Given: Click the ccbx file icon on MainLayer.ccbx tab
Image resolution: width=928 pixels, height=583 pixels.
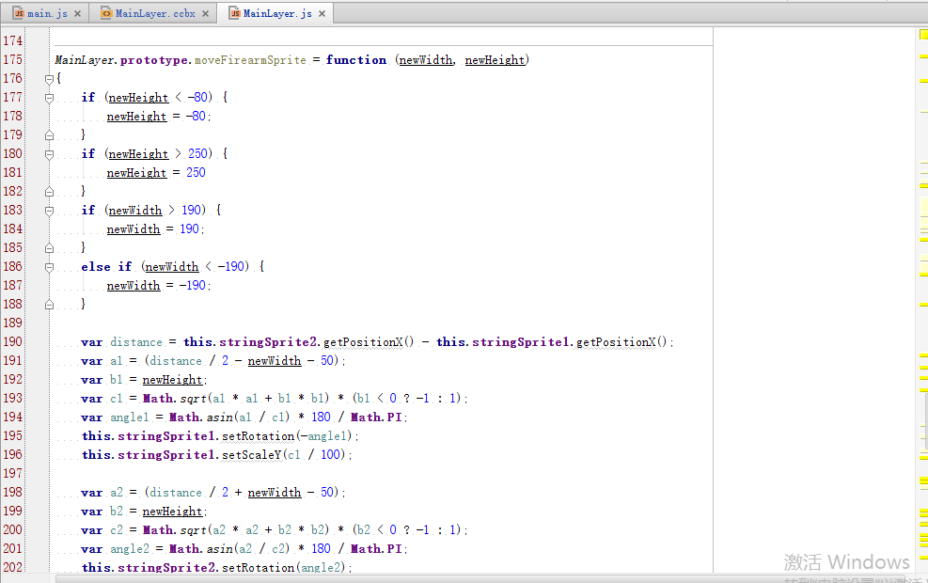Looking at the screenshot, I should tap(106, 13).
